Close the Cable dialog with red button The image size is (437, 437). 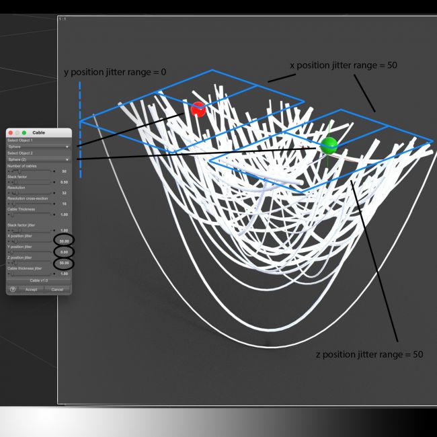pyautogui.click(x=11, y=133)
